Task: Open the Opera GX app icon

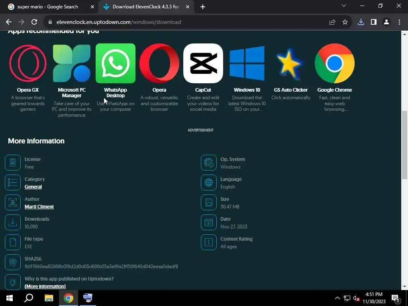Action: [x=28, y=63]
